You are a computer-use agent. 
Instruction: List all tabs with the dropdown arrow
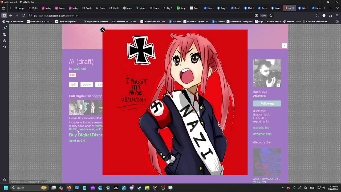point(337,8)
